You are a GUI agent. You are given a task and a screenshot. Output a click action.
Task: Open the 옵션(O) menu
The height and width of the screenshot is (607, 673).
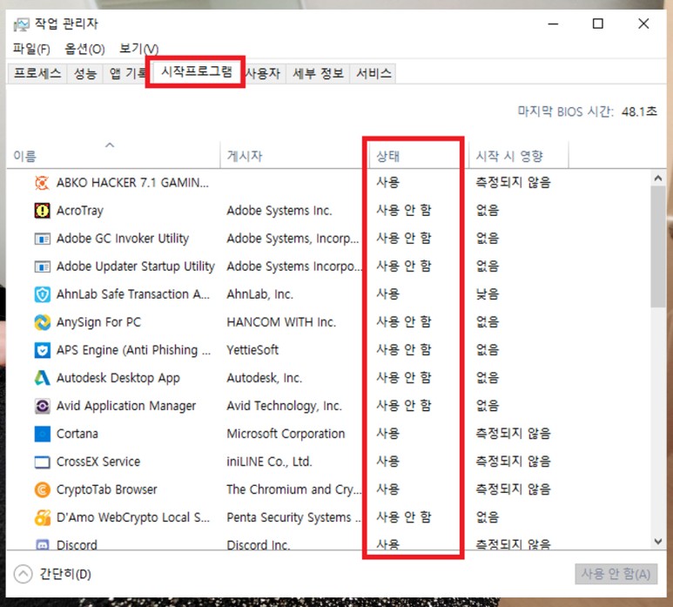(84, 49)
